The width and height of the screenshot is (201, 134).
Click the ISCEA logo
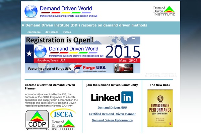point(63,114)
